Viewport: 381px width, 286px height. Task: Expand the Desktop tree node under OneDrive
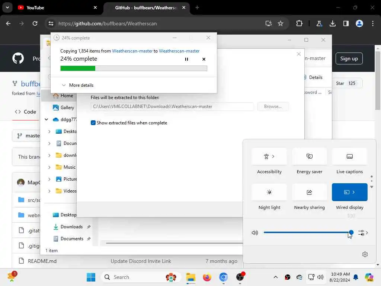pyautogui.click(x=49, y=131)
